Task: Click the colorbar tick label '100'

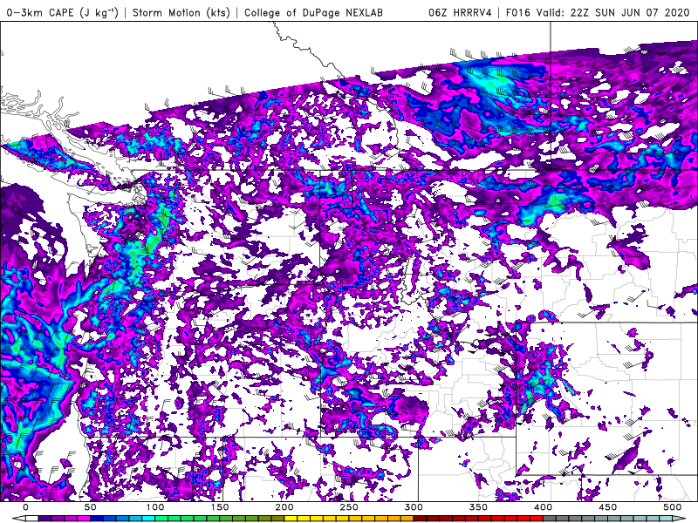Action: (x=155, y=507)
